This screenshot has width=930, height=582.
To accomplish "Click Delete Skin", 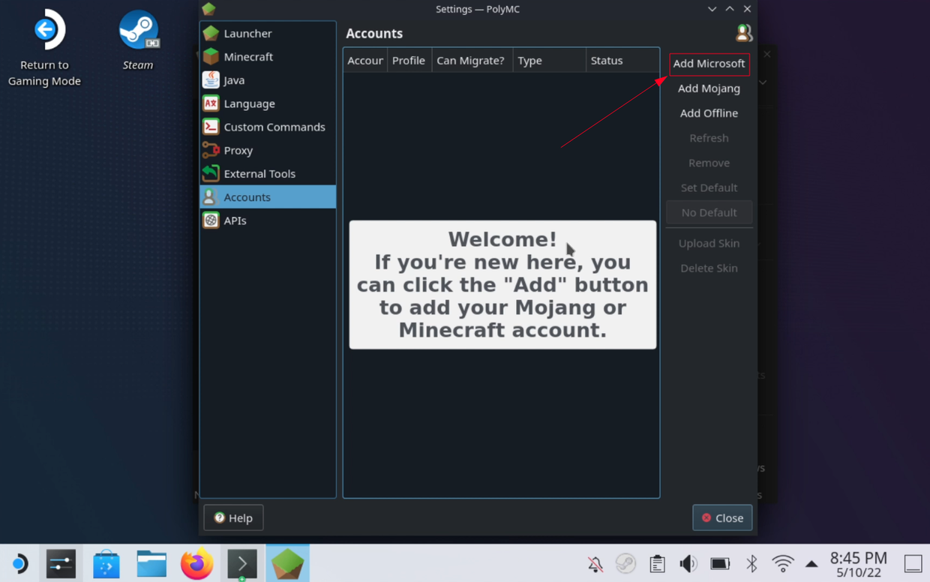I will click(x=709, y=268).
